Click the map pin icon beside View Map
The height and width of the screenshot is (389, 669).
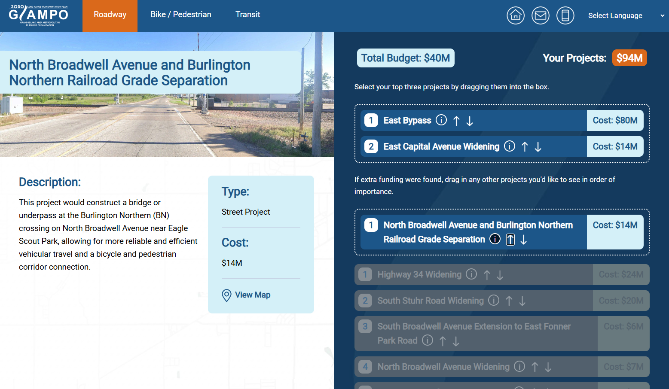coord(226,295)
